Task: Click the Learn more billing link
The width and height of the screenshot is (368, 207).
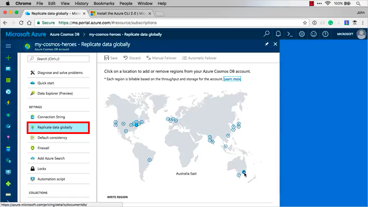Action: click(232, 79)
